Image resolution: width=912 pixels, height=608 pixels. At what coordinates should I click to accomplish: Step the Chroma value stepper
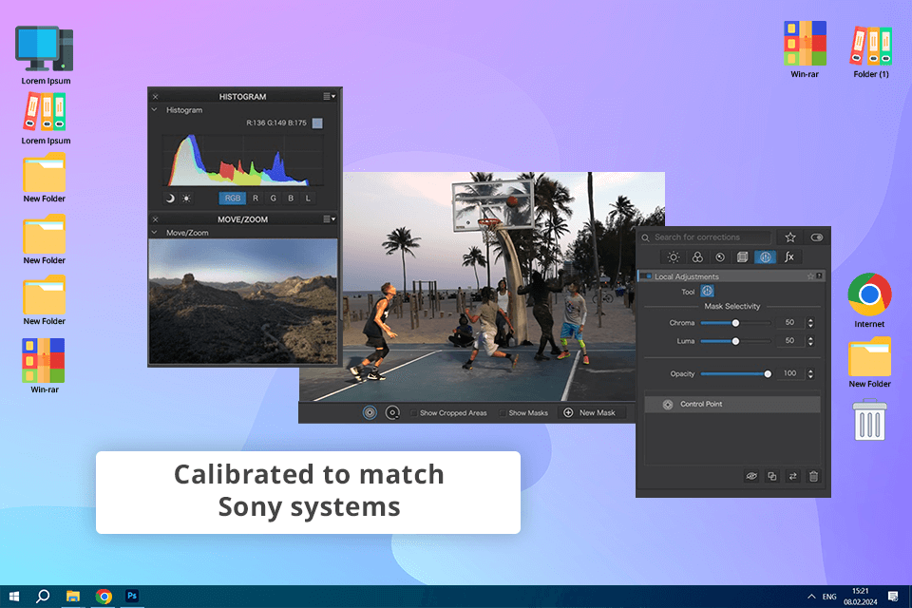810,322
